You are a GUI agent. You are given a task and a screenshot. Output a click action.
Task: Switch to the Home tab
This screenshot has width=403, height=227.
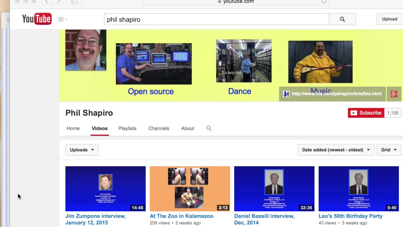pos(73,128)
